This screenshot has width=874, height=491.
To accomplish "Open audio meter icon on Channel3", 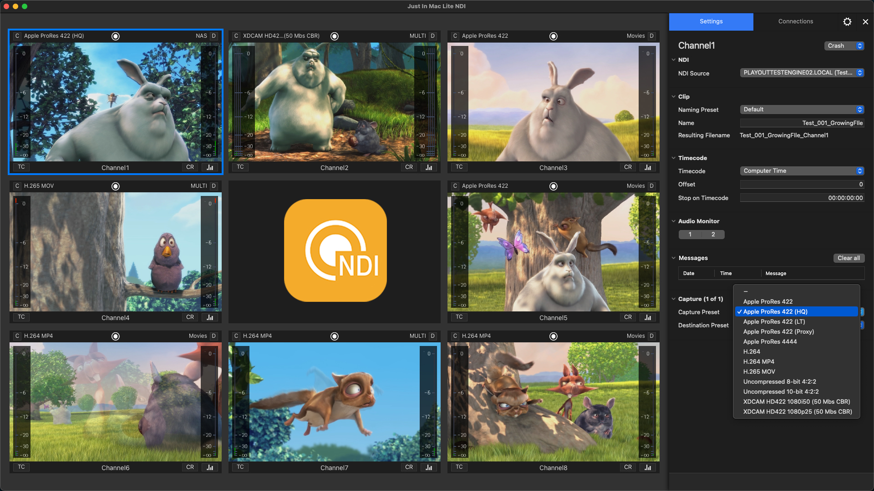I will [x=648, y=167].
